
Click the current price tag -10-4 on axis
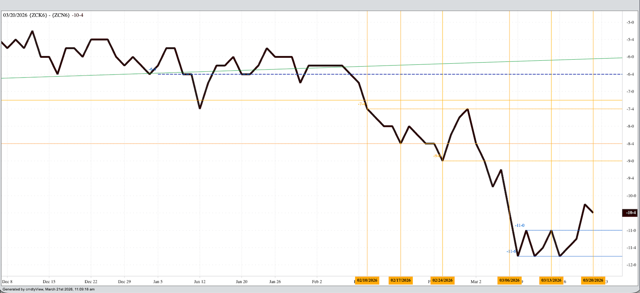click(631, 213)
